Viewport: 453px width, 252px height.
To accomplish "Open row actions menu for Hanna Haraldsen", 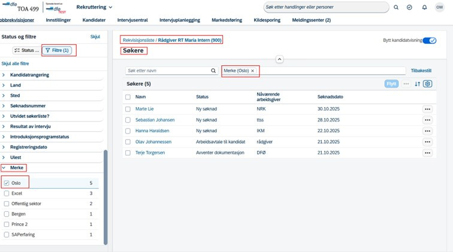I will (x=428, y=130).
